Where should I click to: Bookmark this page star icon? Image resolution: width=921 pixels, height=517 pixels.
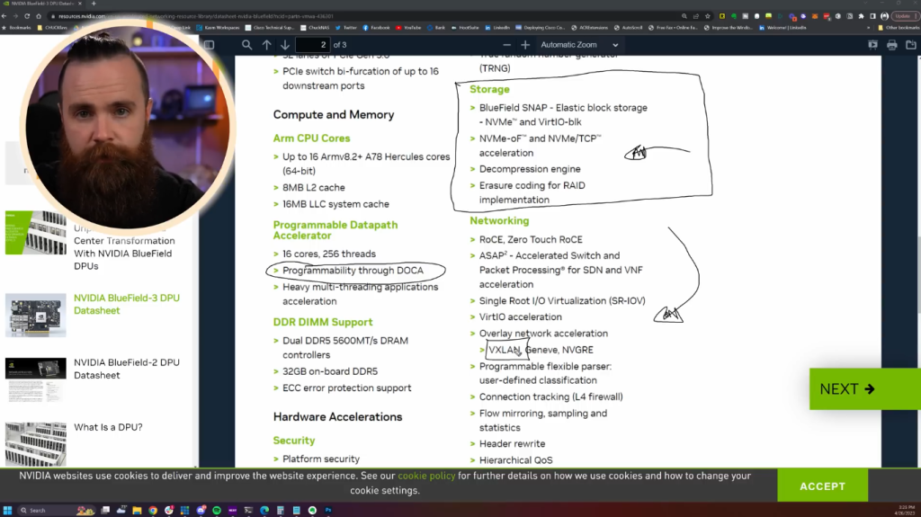click(708, 16)
